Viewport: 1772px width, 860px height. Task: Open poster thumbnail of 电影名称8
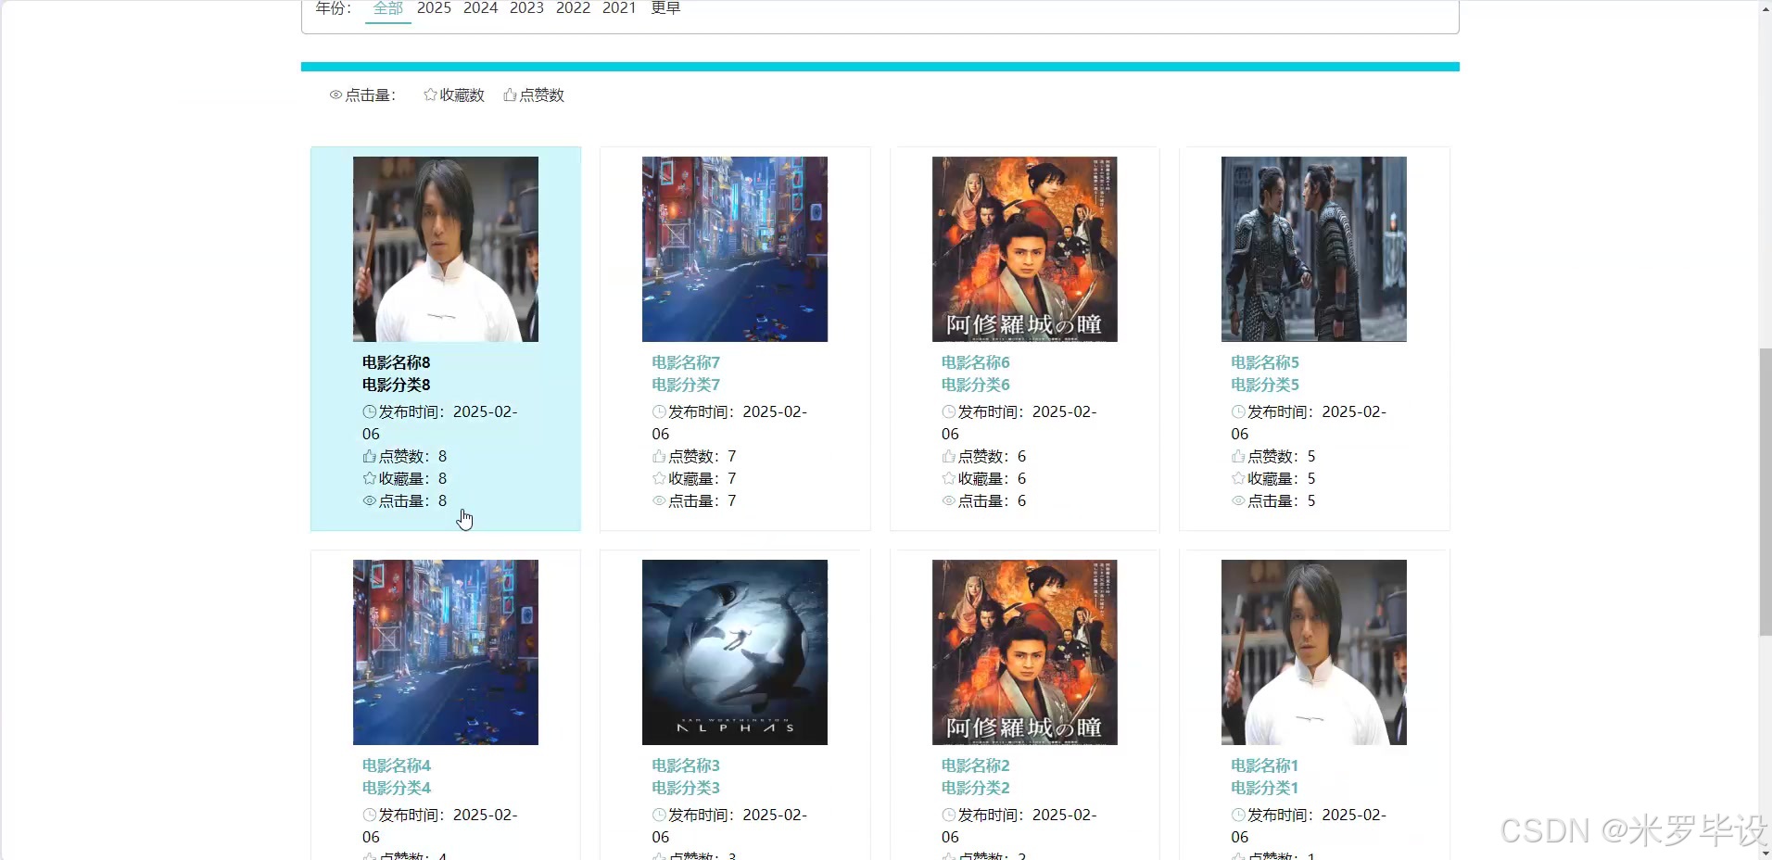coord(446,249)
